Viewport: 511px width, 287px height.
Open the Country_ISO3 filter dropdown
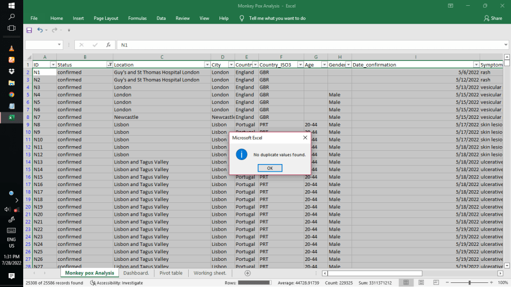pyautogui.click(x=300, y=65)
